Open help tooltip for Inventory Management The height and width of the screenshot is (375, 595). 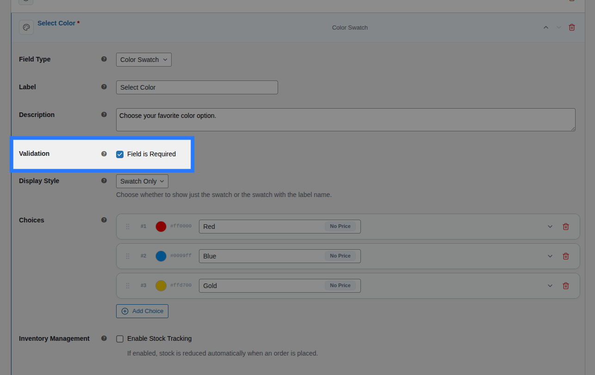click(x=104, y=338)
